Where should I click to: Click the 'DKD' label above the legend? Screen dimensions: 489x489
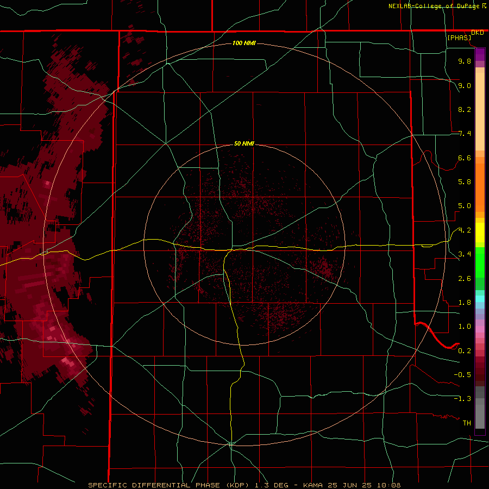coord(478,33)
